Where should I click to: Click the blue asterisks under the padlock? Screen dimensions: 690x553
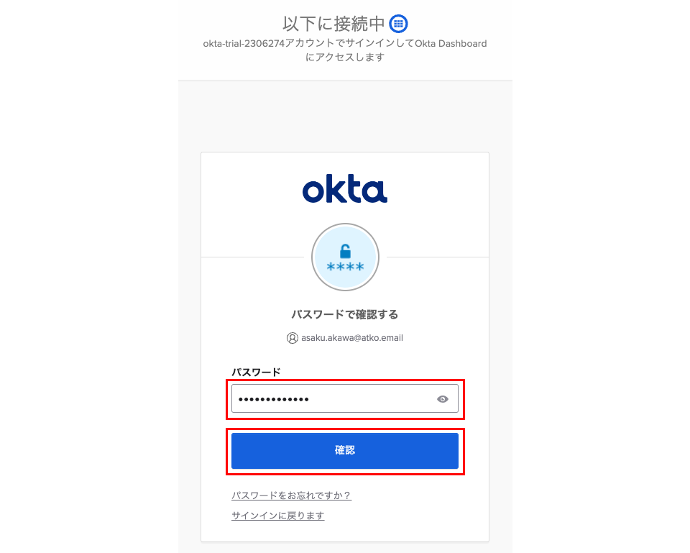click(x=346, y=266)
